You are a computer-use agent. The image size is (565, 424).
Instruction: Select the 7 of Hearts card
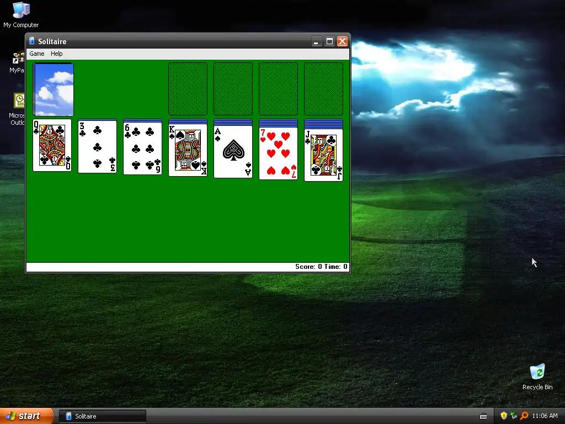point(278,153)
